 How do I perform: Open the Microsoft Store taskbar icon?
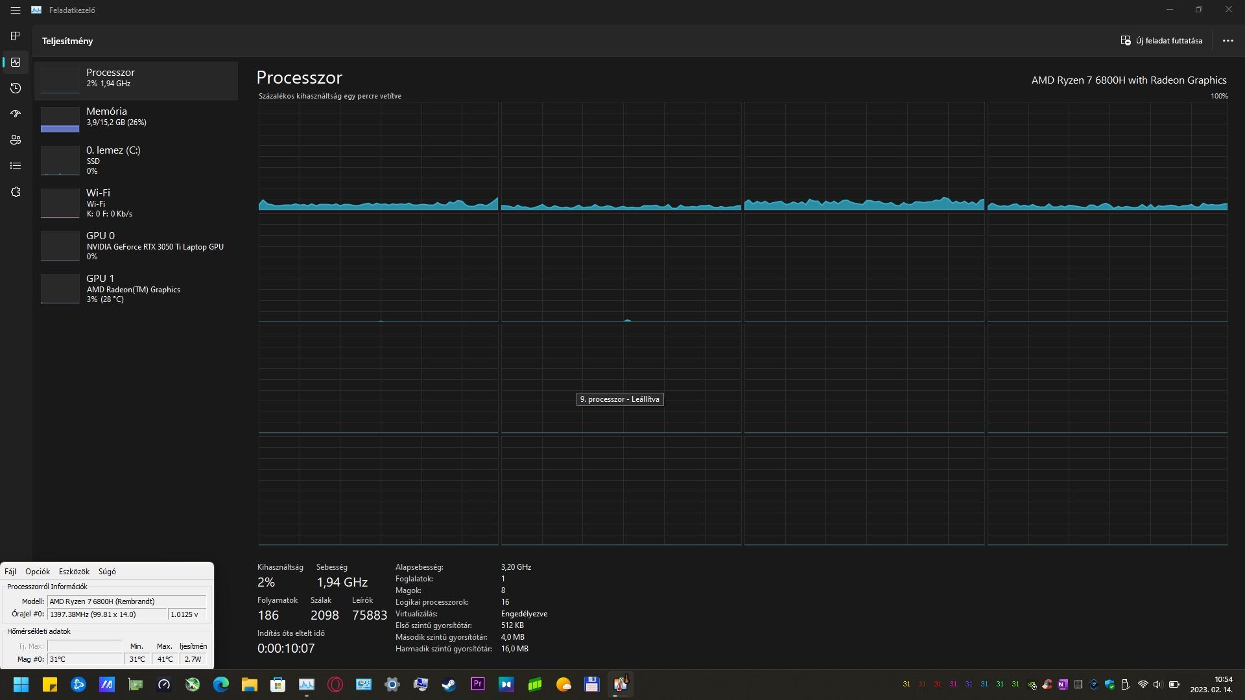[278, 684]
